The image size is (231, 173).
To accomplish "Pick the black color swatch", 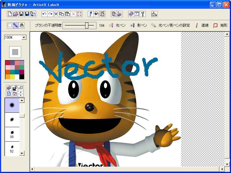I will click(x=22, y=77).
